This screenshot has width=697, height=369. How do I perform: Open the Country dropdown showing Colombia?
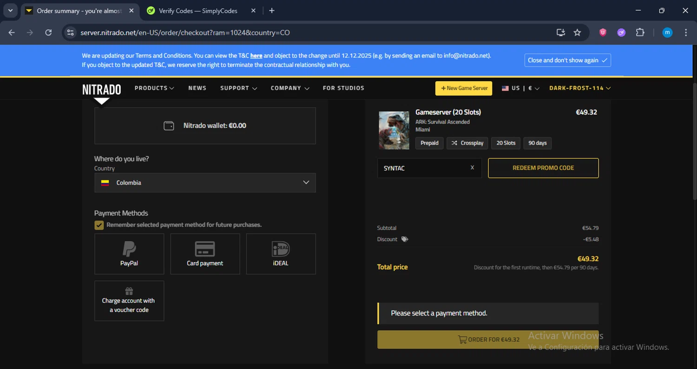[205, 183]
